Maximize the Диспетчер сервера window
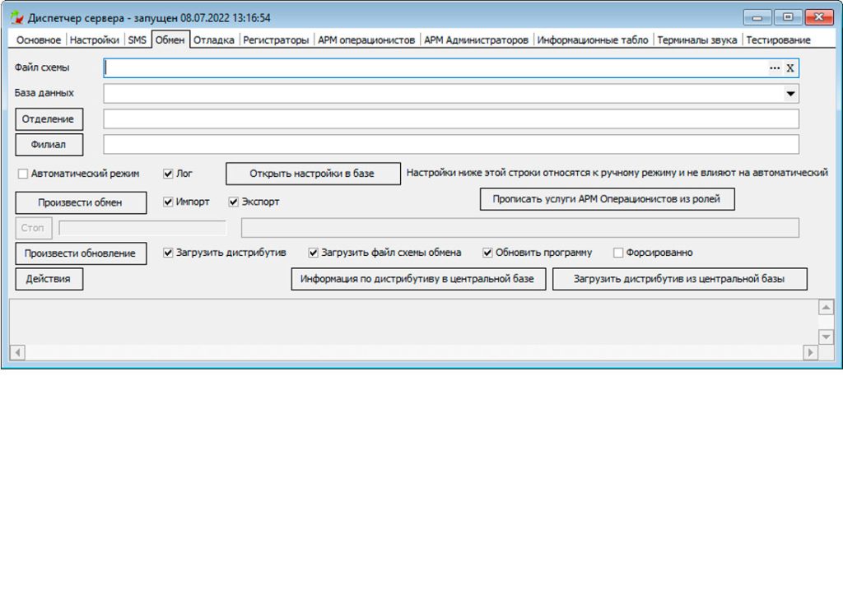The width and height of the screenshot is (843, 613). click(x=788, y=18)
